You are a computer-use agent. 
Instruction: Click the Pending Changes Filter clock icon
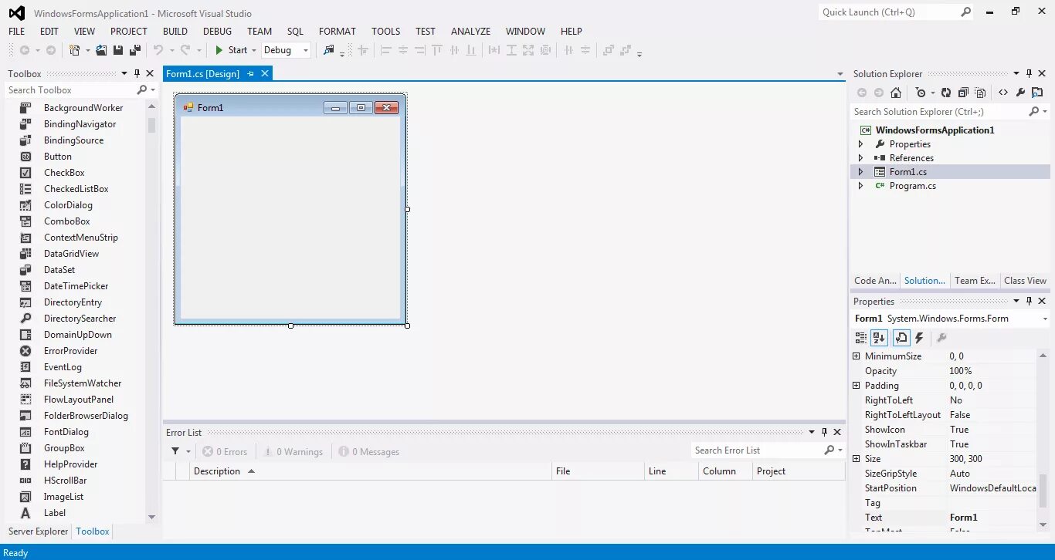pyautogui.click(x=920, y=93)
